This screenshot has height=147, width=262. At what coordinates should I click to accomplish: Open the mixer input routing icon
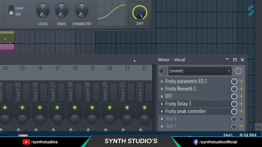(163, 71)
